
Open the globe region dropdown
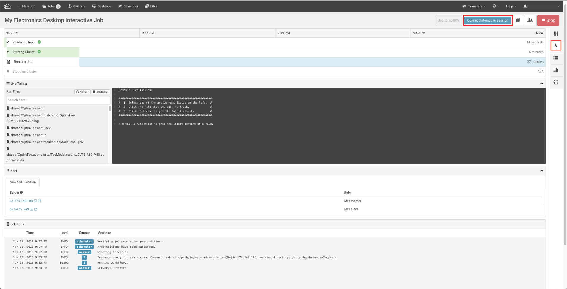pyautogui.click(x=496, y=6)
